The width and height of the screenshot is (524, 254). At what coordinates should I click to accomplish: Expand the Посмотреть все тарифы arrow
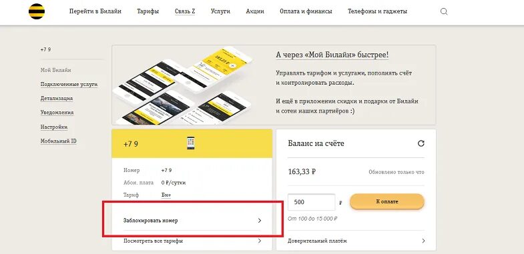pos(260,241)
